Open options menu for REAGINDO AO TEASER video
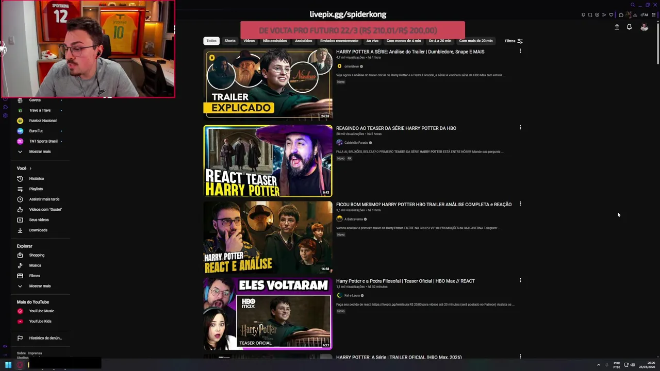The width and height of the screenshot is (660, 371). tap(520, 127)
